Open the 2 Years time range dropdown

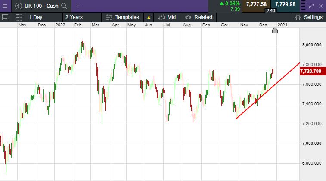click(x=74, y=17)
